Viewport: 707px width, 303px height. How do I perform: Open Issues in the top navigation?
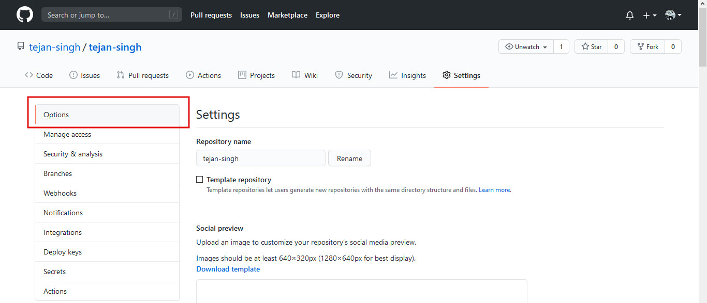(x=249, y=15)
